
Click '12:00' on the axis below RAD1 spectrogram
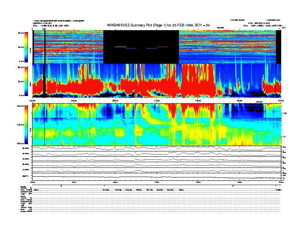(x=157, y=101)
